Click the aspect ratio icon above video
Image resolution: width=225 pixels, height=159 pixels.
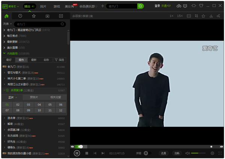189,16
